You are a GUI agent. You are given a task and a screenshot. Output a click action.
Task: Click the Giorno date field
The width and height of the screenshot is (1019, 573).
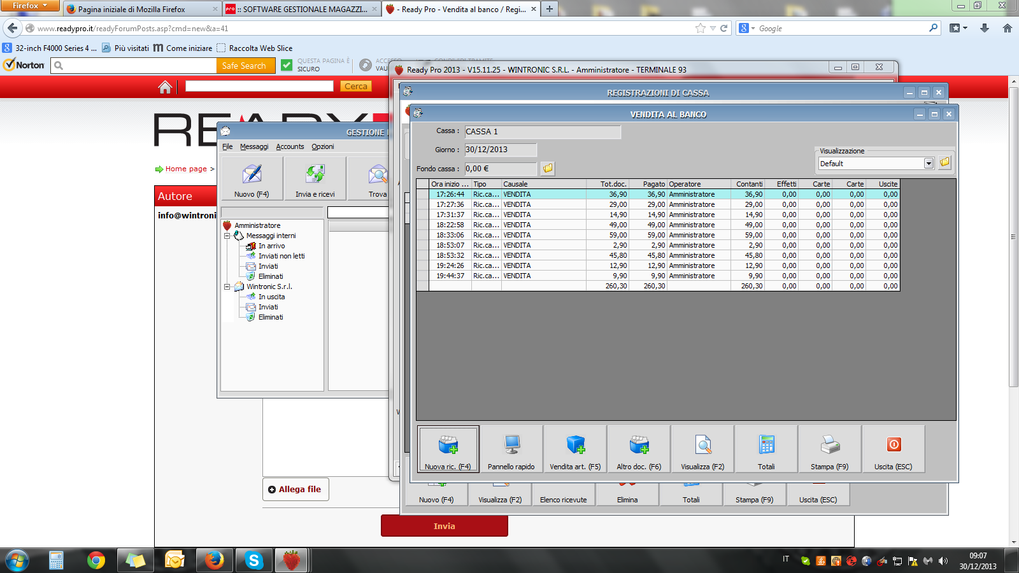501,150
